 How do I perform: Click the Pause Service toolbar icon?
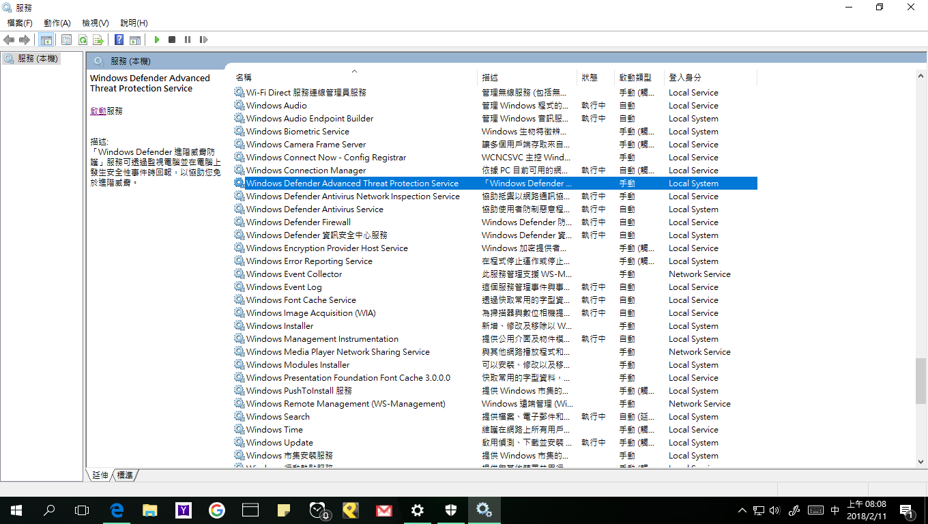coord(188,40)
